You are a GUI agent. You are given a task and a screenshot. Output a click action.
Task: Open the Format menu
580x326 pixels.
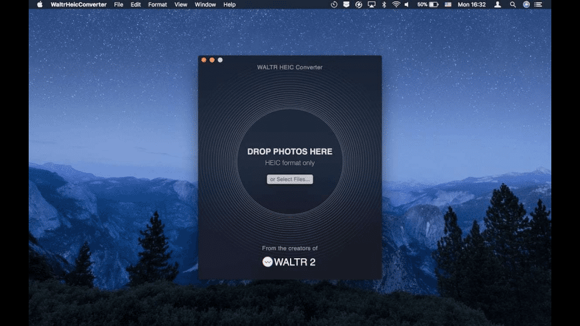point(157,5)
